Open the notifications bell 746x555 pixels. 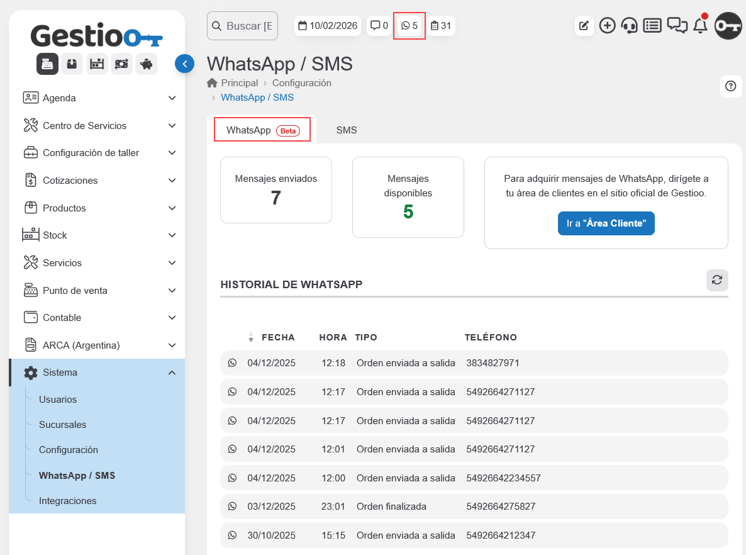(x=700, y=26)
